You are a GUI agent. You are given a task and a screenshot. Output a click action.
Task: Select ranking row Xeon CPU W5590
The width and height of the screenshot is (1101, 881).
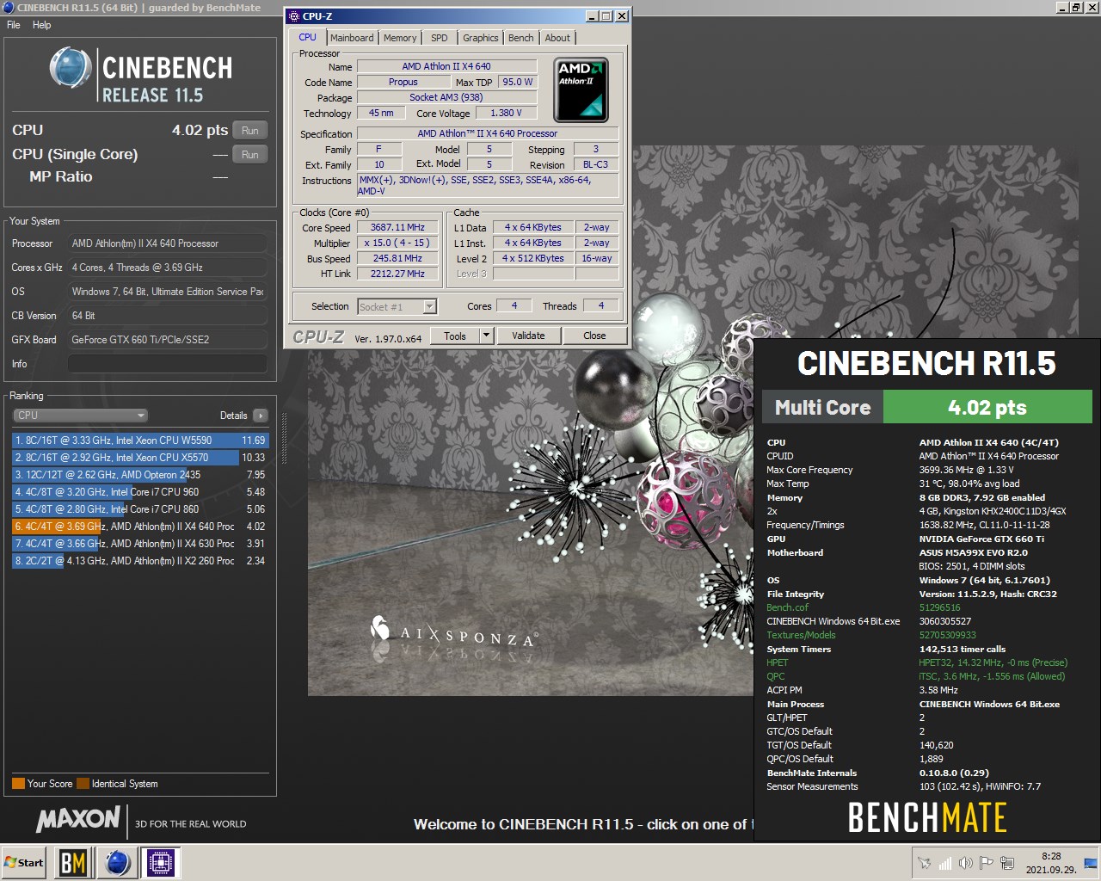[139, 440]
